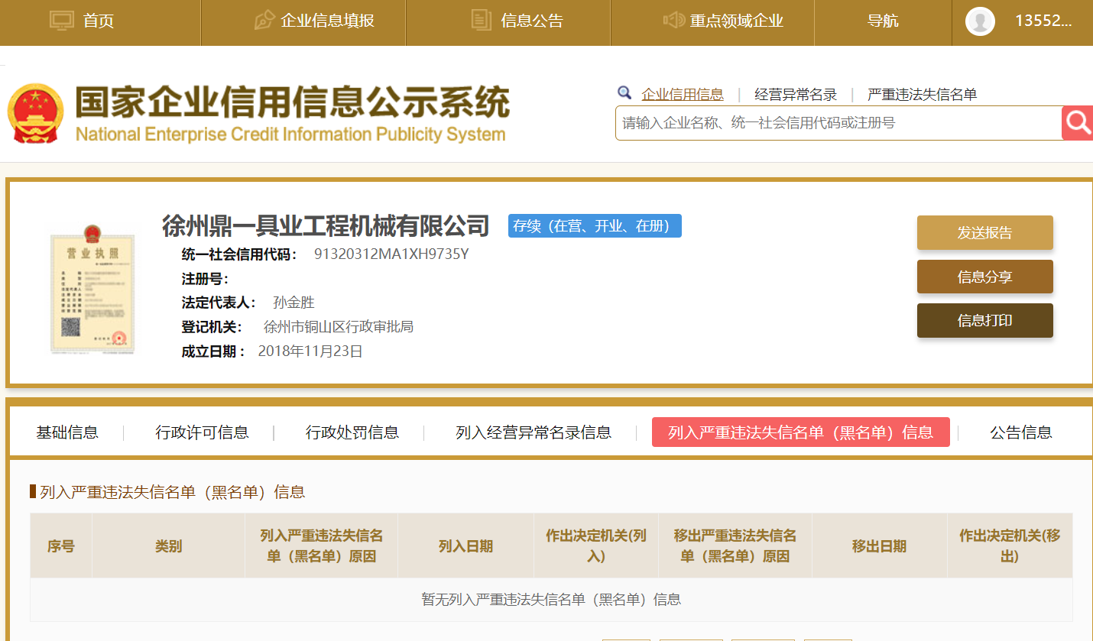The image size is (1093, 641).
Task: Open the business license thumbnail
Action: [x=92, y=290]
